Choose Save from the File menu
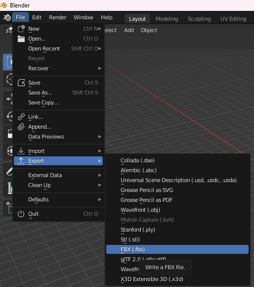254x287 pixels. [58, 83]
